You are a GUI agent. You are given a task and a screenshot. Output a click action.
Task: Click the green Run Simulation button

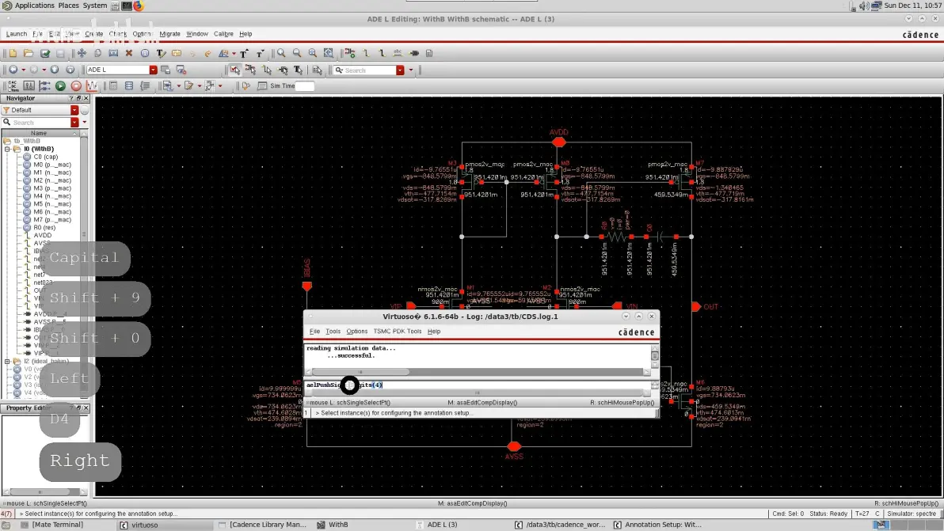tap(60, 86)
